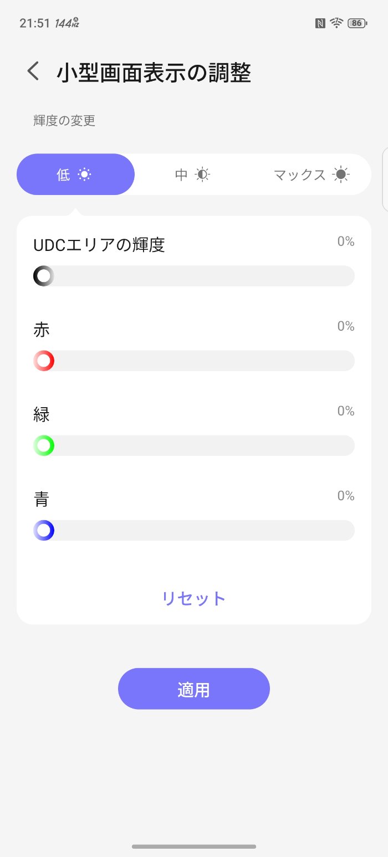The width and height of the screenshot is (388, 857).
Task: Tap the NFC status icon
Action: coord(320,23)
